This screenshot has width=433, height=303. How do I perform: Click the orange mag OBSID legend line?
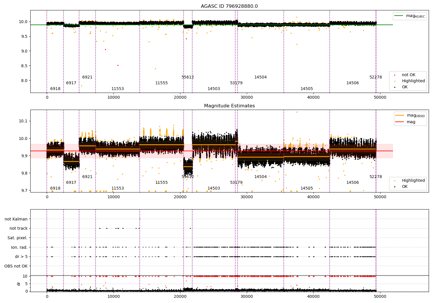[400, 115]
